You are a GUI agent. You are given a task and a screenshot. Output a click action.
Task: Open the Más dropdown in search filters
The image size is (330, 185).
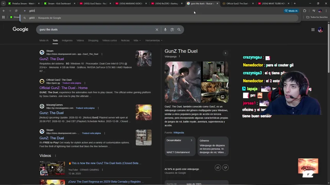click(137, 40)
